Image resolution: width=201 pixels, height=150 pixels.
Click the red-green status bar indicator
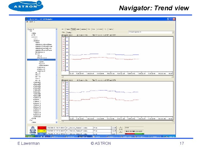[x=135, y=134]
